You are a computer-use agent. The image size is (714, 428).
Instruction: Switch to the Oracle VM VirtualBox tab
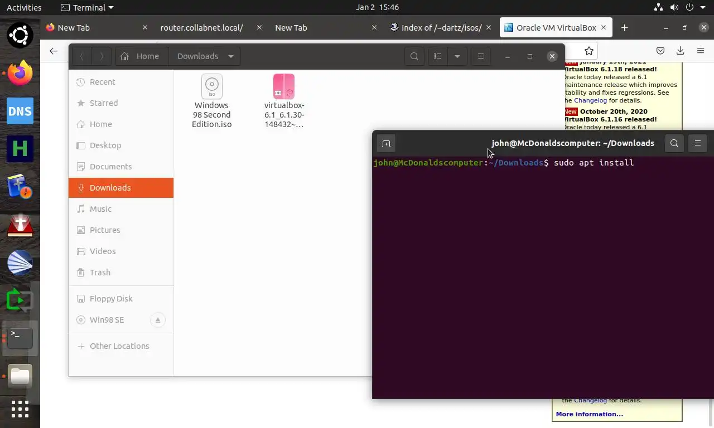(x=556, y=27)
